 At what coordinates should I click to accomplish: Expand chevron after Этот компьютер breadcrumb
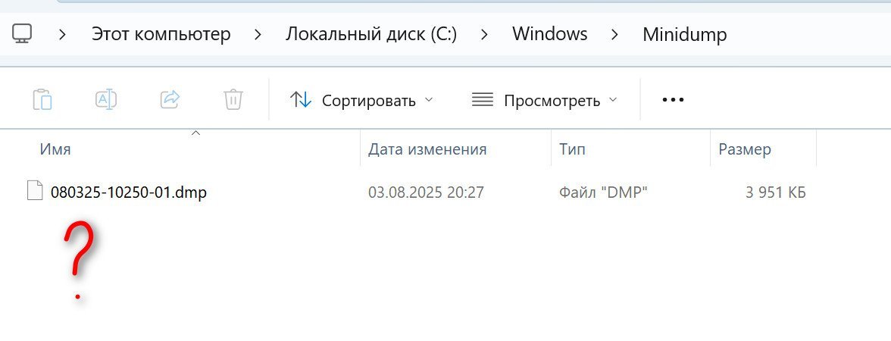(258, 34)
